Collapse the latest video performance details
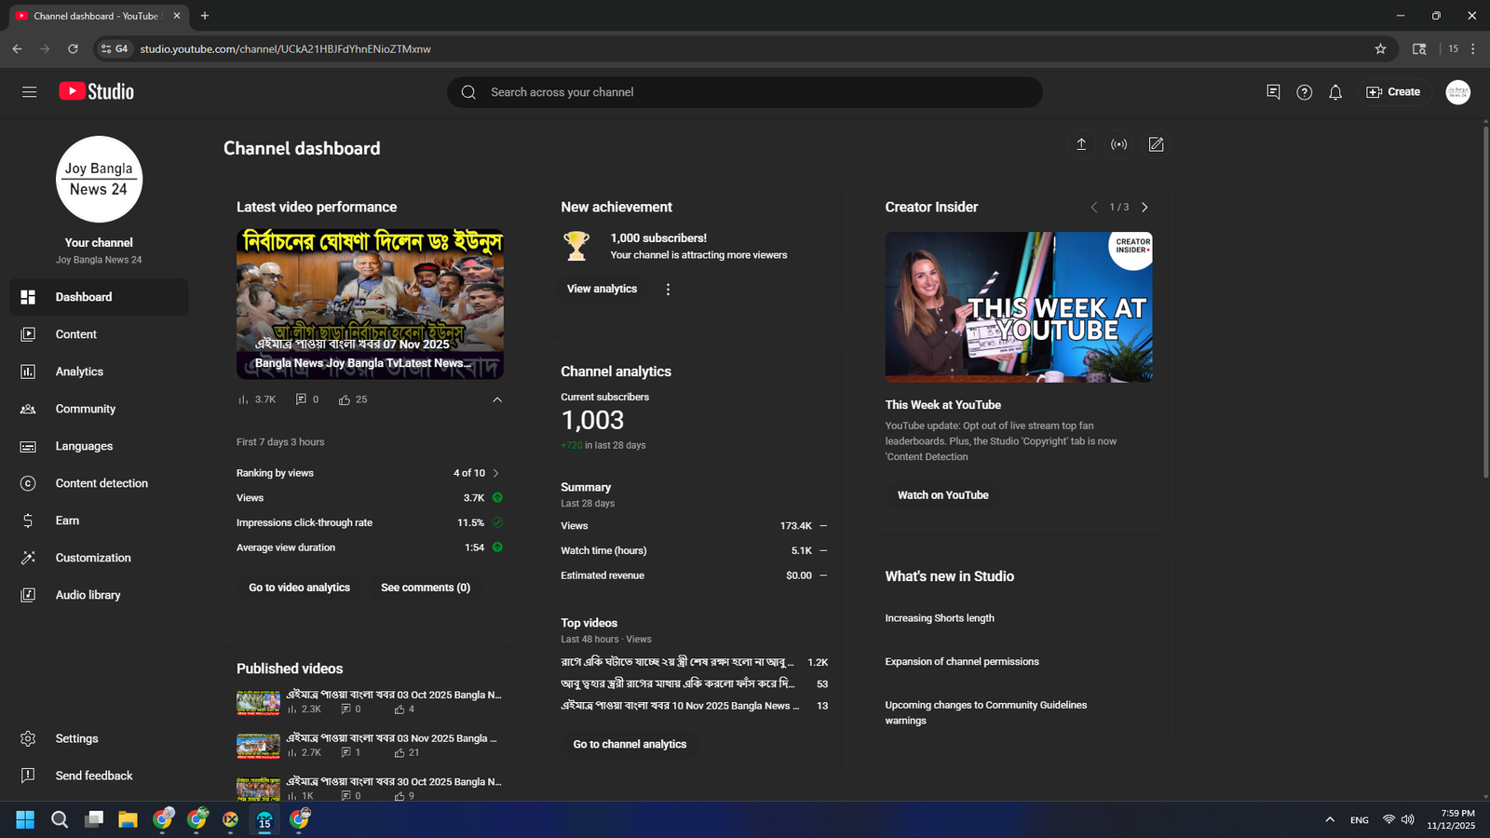The width and height of the screenshot is (1490, 838). point(497,399)
